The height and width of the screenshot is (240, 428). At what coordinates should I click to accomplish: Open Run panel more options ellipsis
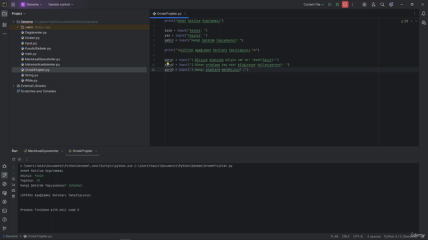[27, 159]
